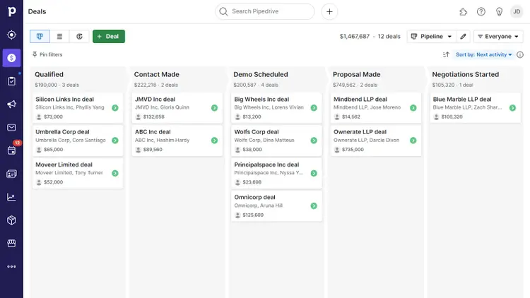Screen dimensions: 530x298
Task: Click activity arrow on Silicon Links deal
Action: tap(115, 108)
